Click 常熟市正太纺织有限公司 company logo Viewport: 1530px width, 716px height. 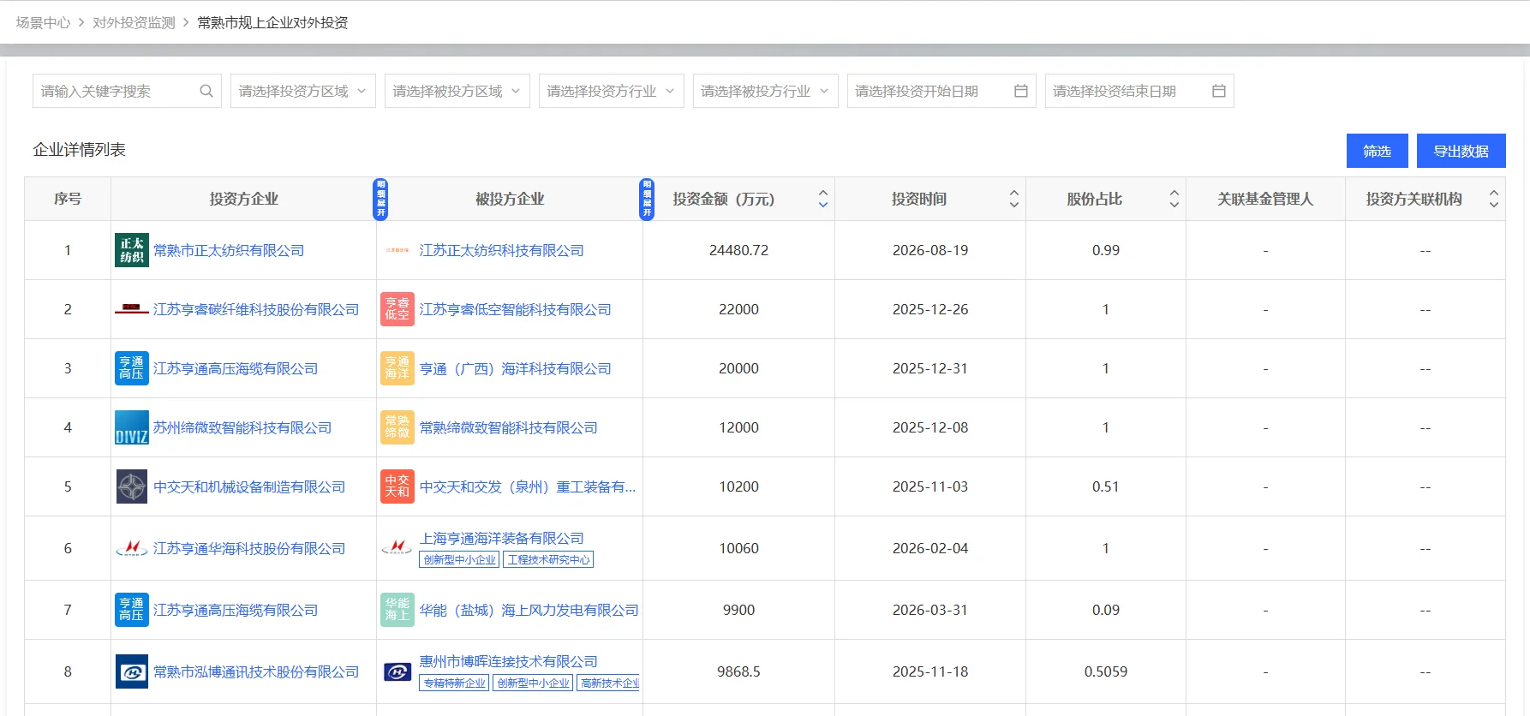coord(132,250)
